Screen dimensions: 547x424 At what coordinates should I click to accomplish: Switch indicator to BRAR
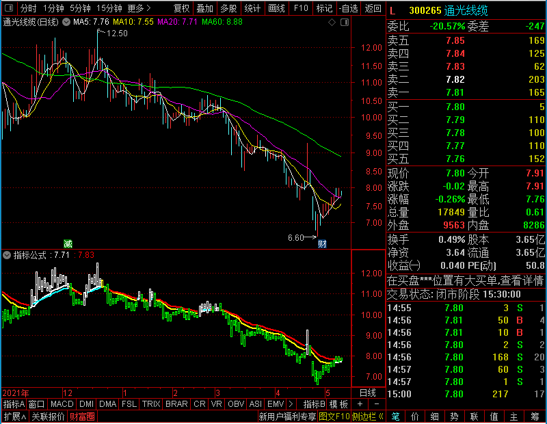pos(176,404)
